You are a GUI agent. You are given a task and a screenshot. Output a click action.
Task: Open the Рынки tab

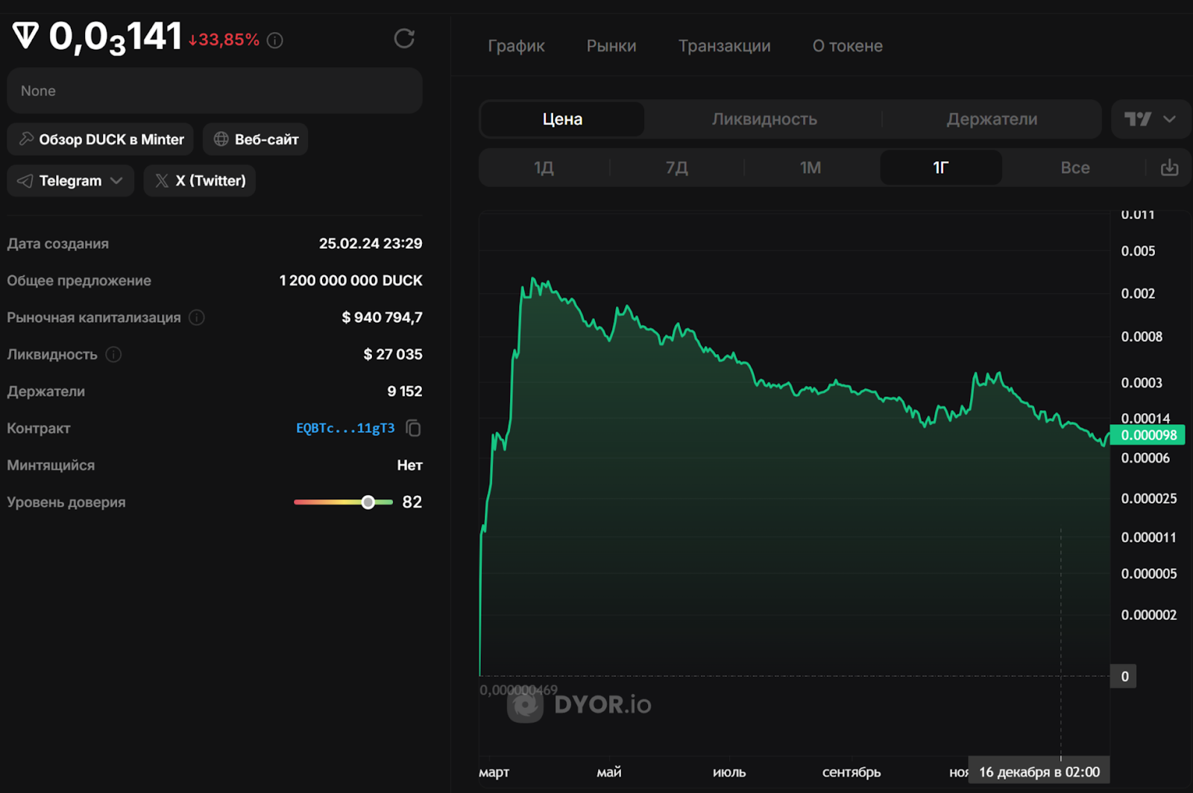point(611,45)
